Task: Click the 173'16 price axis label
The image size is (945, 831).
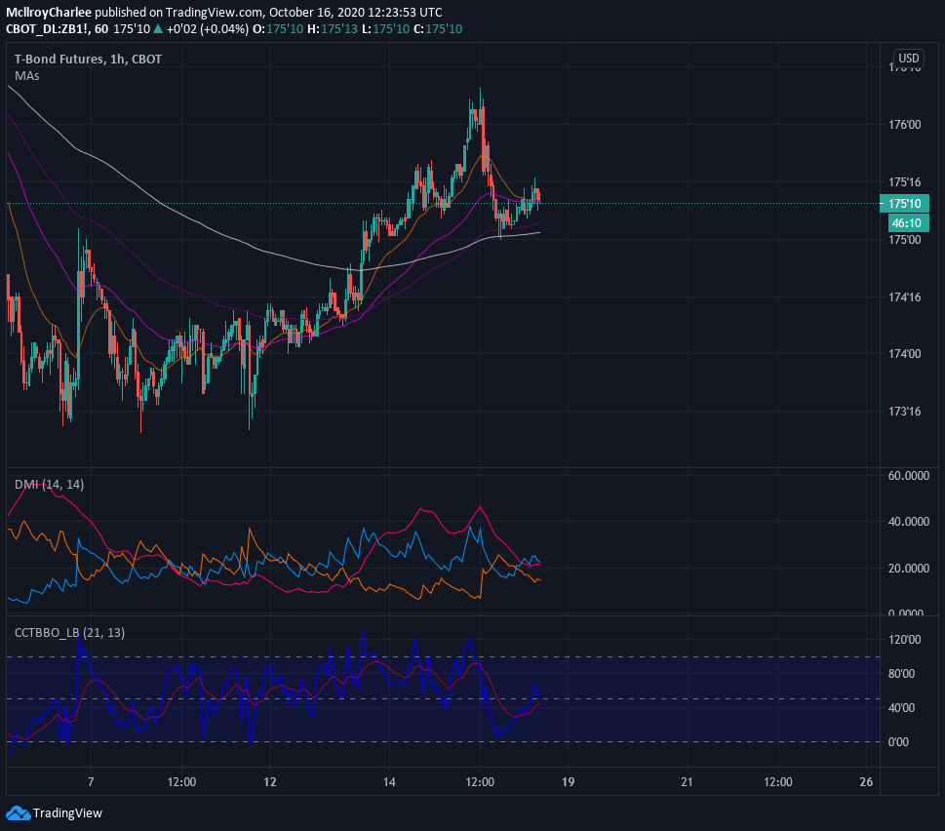Action: tap(905, 412)
